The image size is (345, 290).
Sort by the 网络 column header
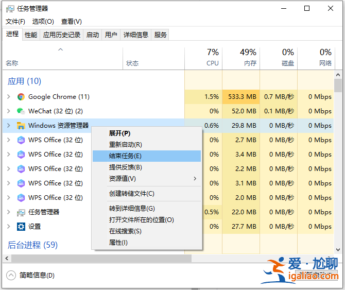coord(316,59)
